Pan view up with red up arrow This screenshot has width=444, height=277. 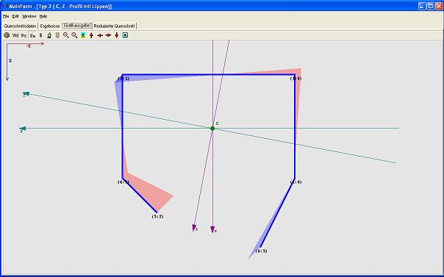coord(91,35)
